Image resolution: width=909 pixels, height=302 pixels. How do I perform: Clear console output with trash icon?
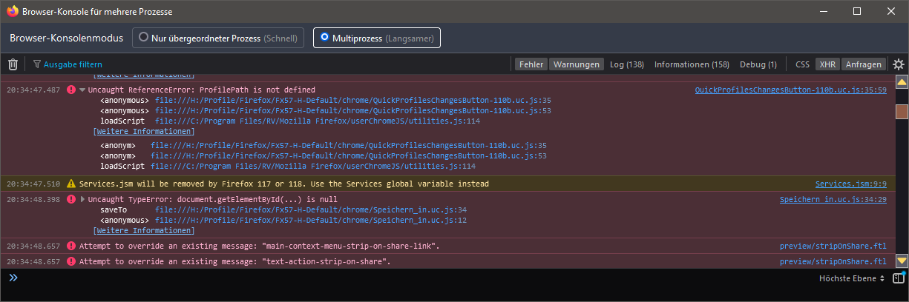[x=13, y=64]
